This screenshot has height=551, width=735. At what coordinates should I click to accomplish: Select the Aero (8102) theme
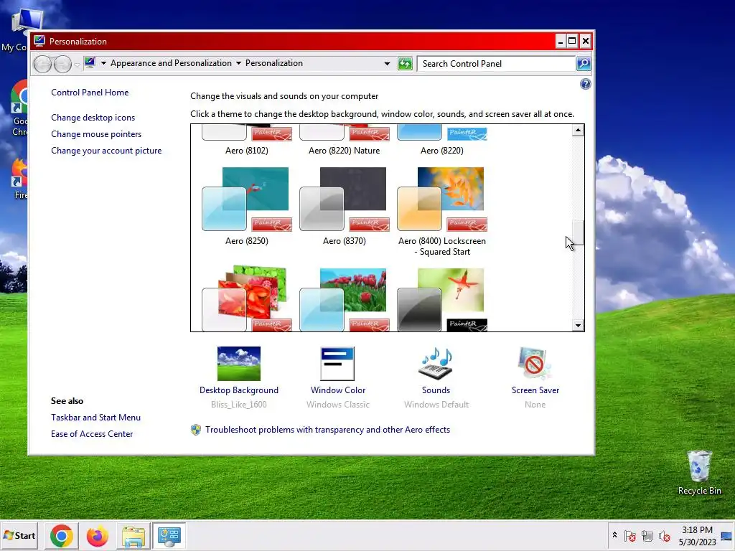247,140
